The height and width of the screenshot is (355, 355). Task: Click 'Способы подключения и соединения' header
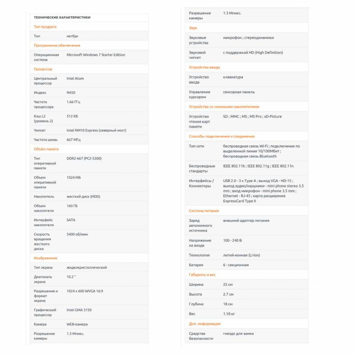pos(222,137)
